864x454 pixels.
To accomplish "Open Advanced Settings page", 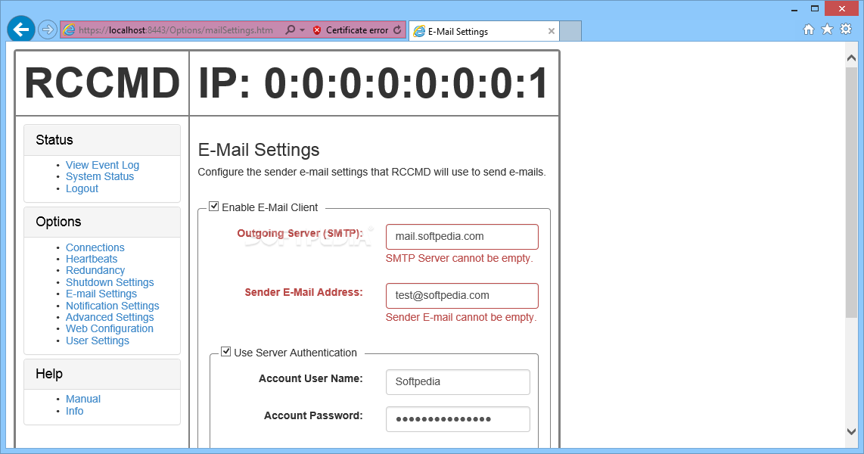I will click(x=110, y=317).
